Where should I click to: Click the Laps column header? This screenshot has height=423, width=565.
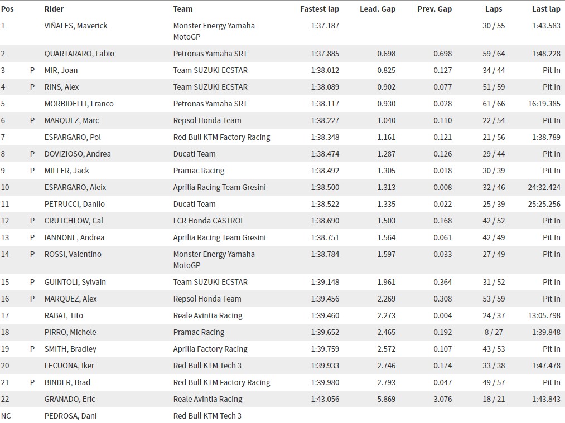tap(493, 9)
